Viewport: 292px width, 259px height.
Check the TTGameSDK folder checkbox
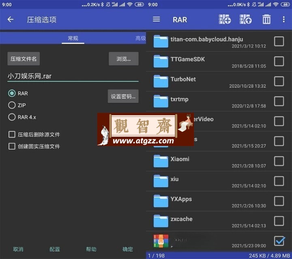pyautogui.click(x=279, y=61)
